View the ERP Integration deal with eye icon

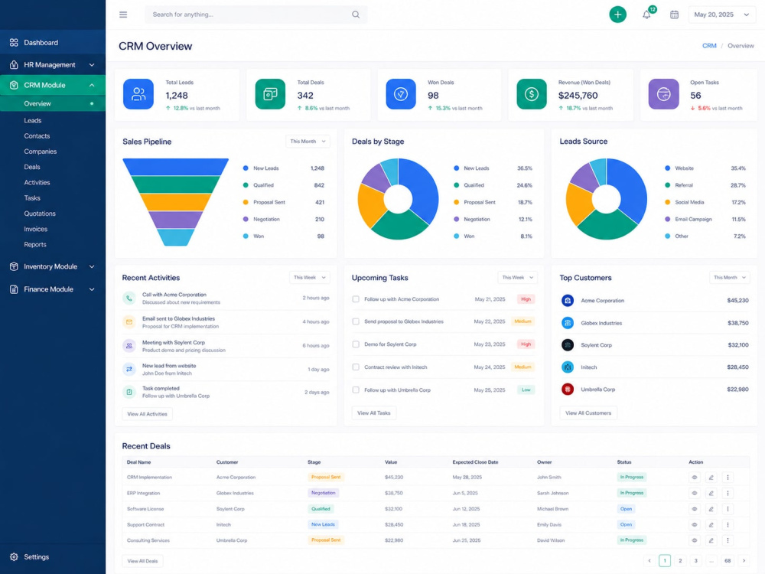pos(695,493)
